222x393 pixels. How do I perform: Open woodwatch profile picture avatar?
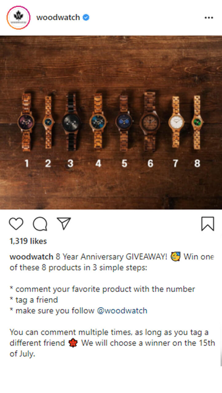pos(18,18)
